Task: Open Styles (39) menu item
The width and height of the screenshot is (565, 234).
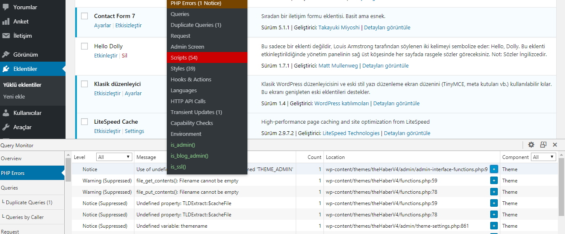Action: point(207,68)
